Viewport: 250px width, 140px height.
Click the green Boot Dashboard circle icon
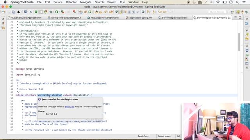pos(36,12)
